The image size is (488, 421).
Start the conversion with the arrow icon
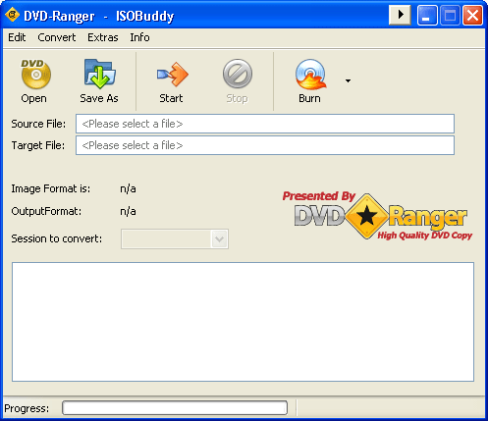point(172,75)
